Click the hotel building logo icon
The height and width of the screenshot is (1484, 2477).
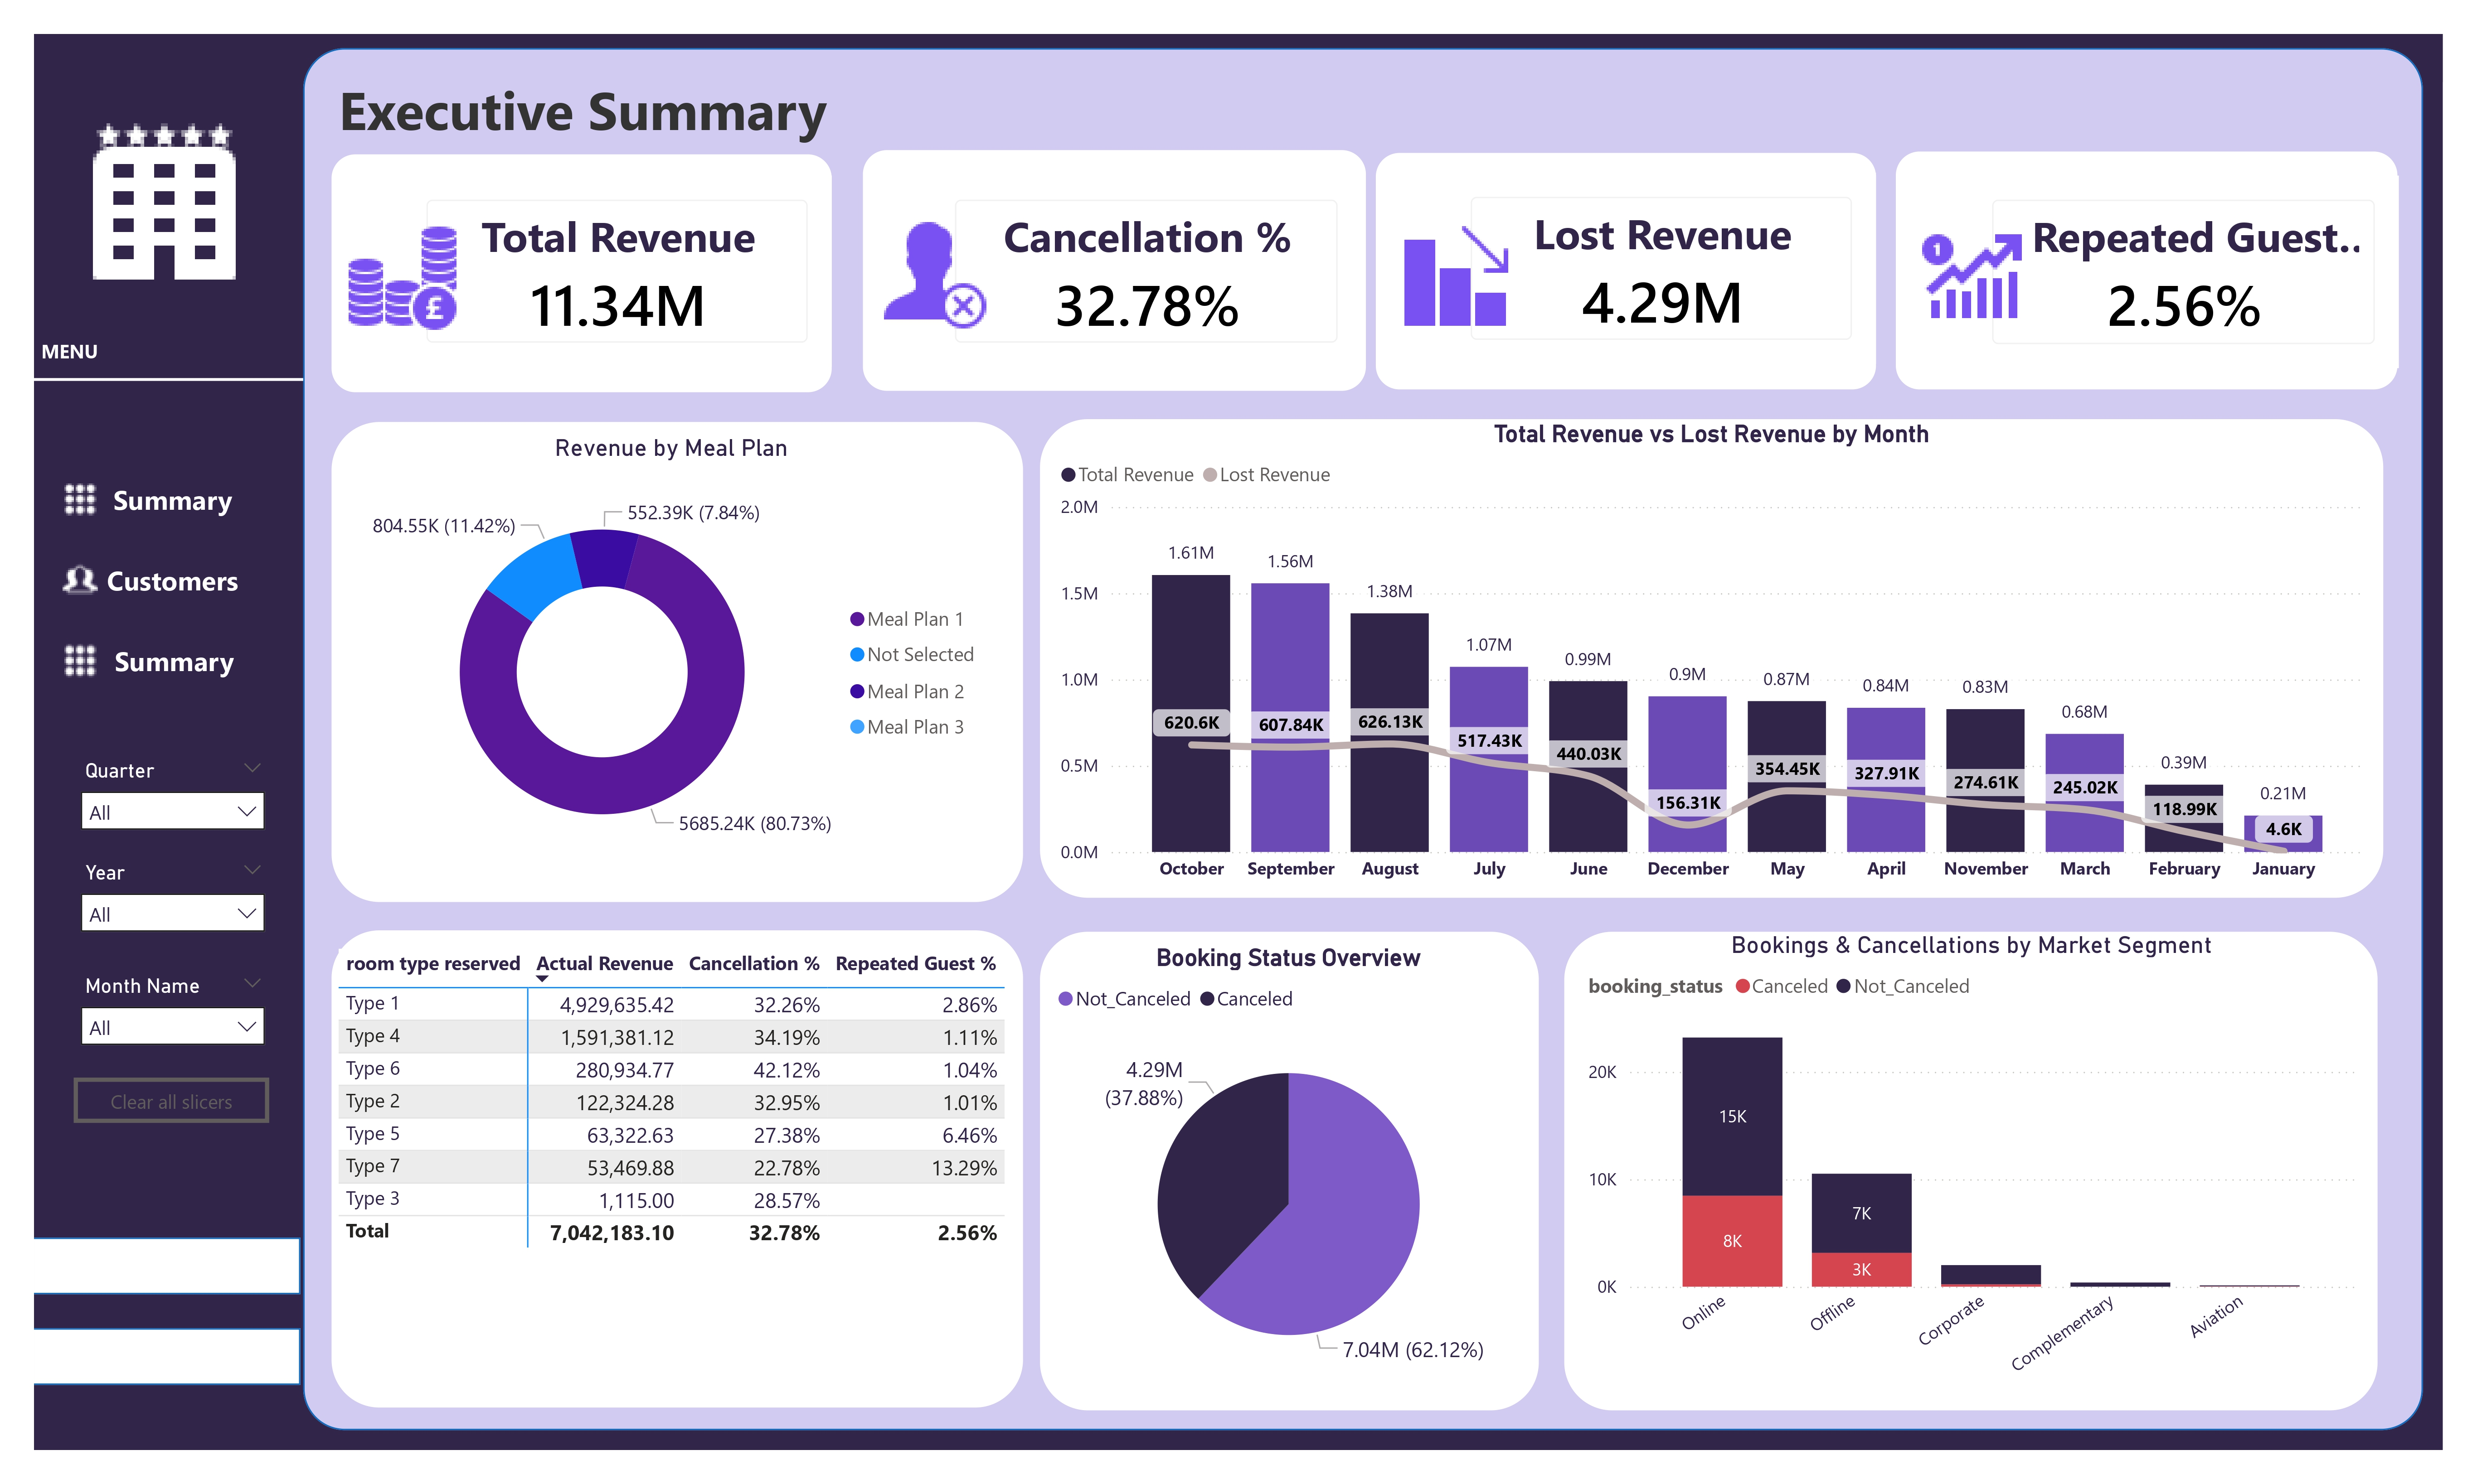pos(164,201)
